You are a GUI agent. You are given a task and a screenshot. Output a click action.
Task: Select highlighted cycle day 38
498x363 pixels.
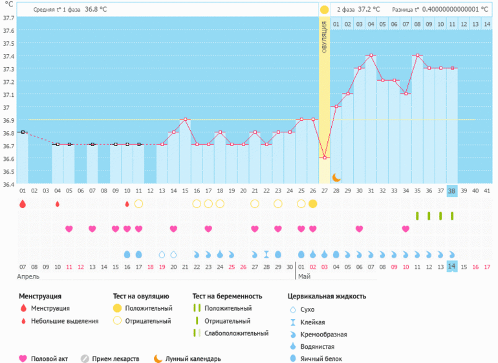point(451,191)
